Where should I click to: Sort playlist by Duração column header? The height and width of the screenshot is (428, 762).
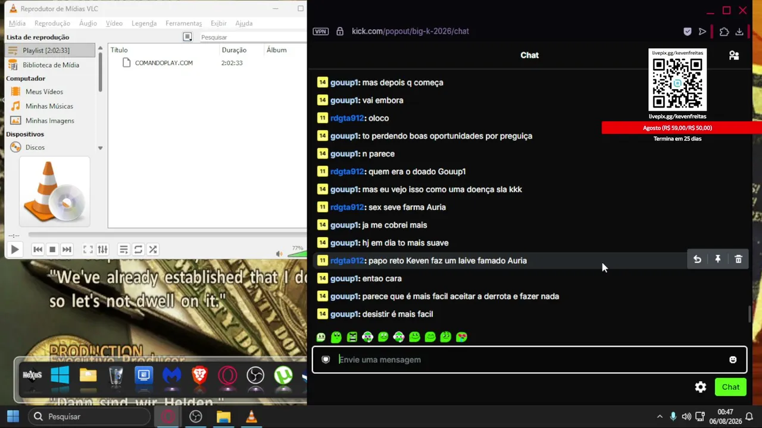234,50
